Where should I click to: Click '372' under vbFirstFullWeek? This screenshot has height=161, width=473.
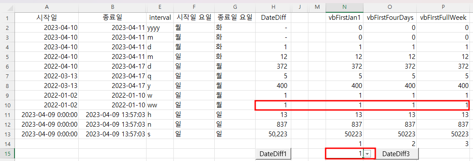coord(444,66)
